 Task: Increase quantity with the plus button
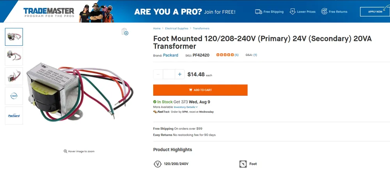pos(179,74)
